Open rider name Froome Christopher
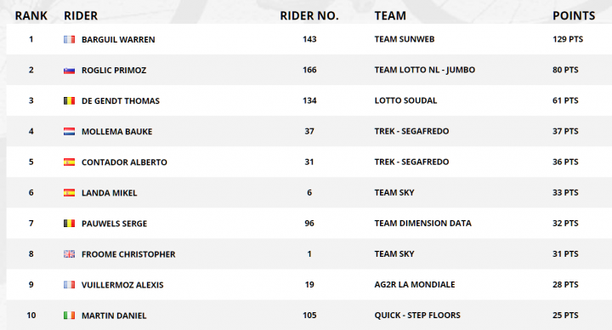 (x=128, y=254)
